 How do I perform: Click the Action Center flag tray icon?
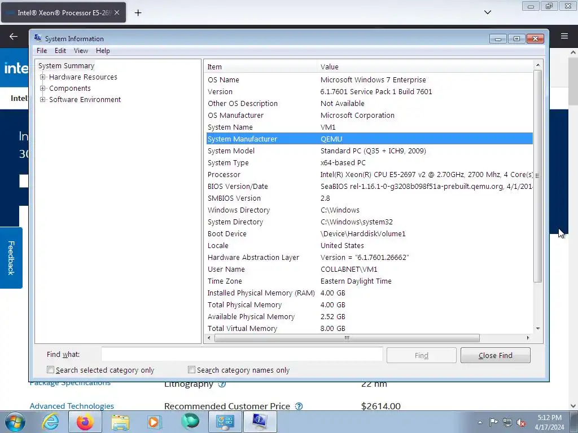pos(493,422)
